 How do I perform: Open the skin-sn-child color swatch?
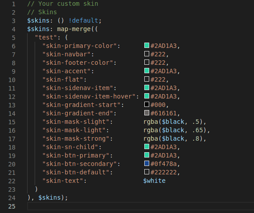click(147, 146)
